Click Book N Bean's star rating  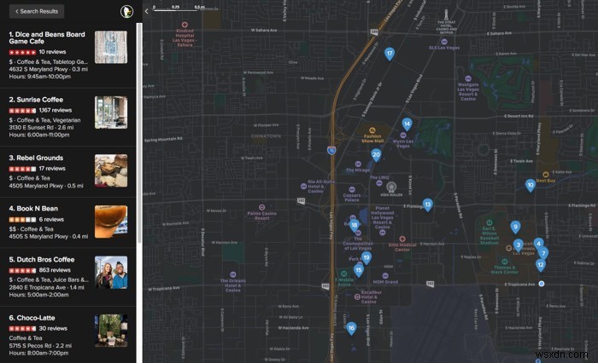(22, 220)
